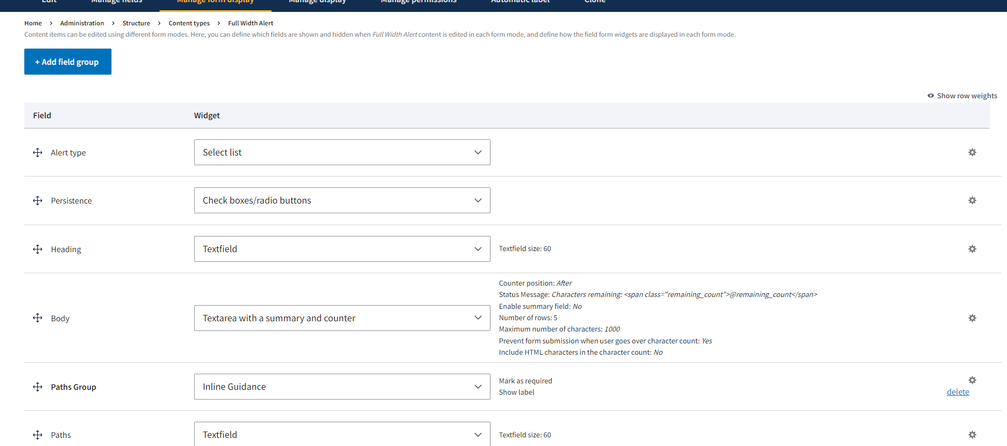
Task: Go to the Manage display tab
Action: (317, 3)
